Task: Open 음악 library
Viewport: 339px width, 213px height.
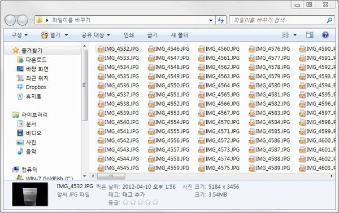Action: pos(31,152)
